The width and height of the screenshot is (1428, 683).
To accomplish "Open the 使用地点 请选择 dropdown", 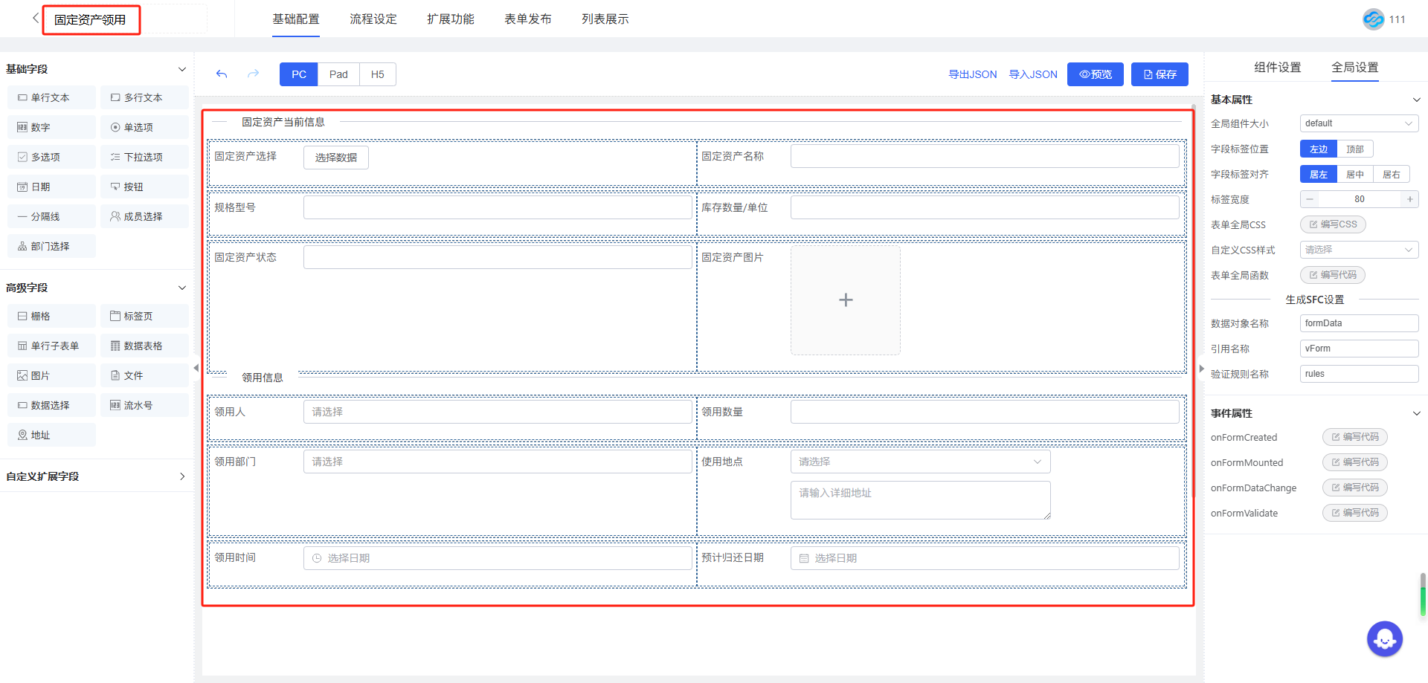I will (920, 462).
